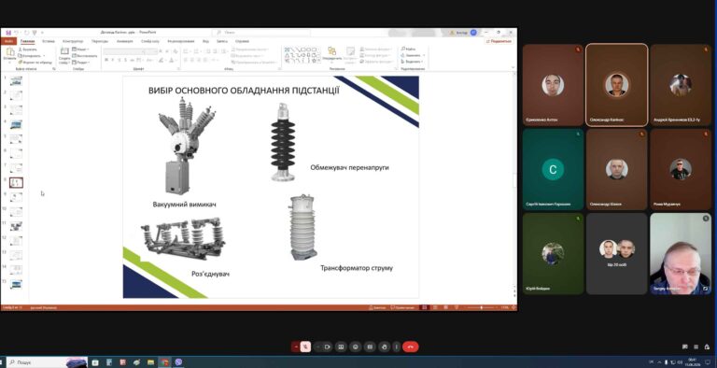Viewport: 717px width, 368px height.
Task: Open the emoji reactions button
Action: [356, 347]
